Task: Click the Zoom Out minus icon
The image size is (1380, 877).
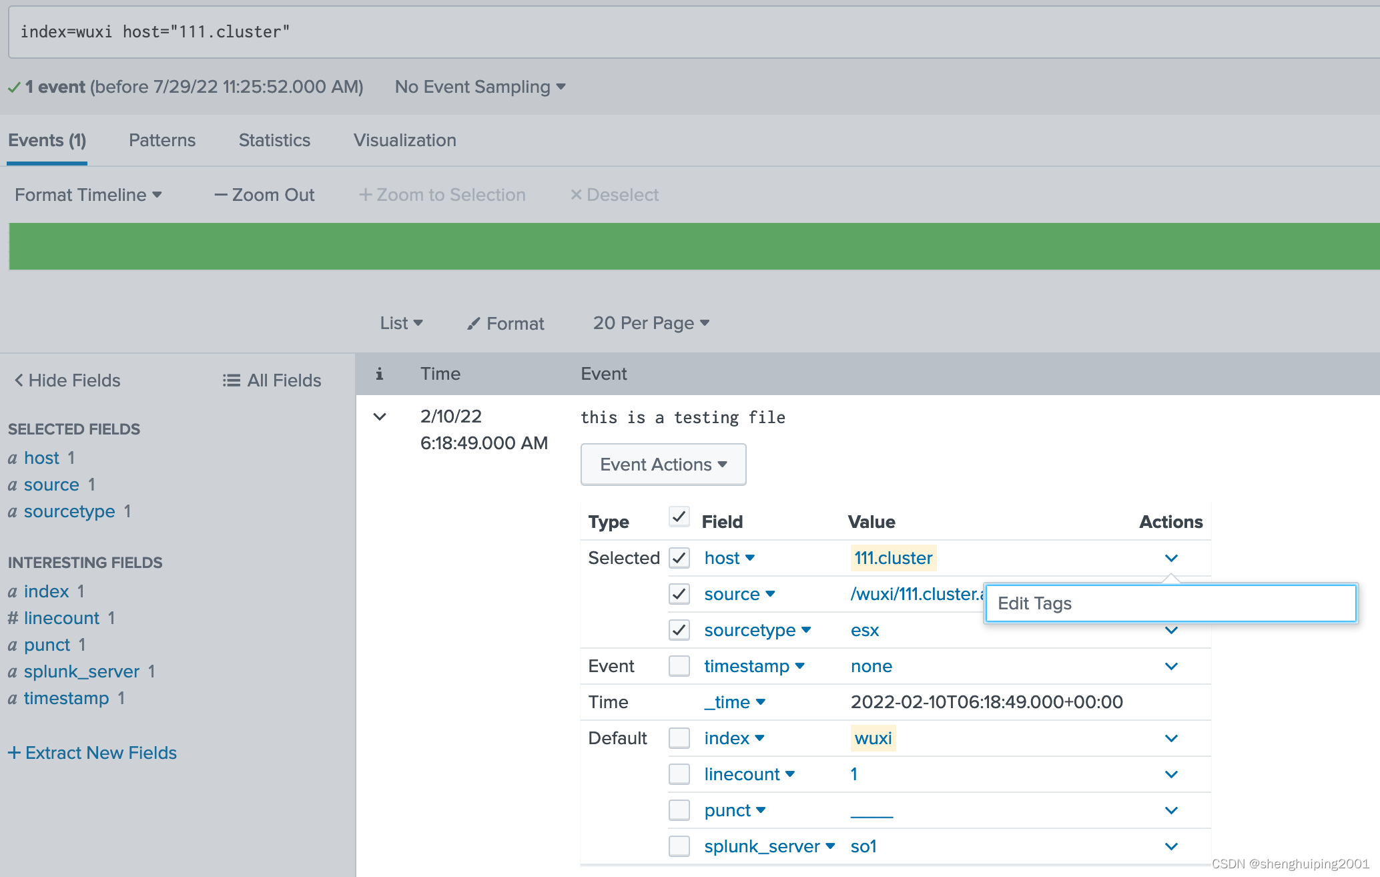Action: pos(220,195)
